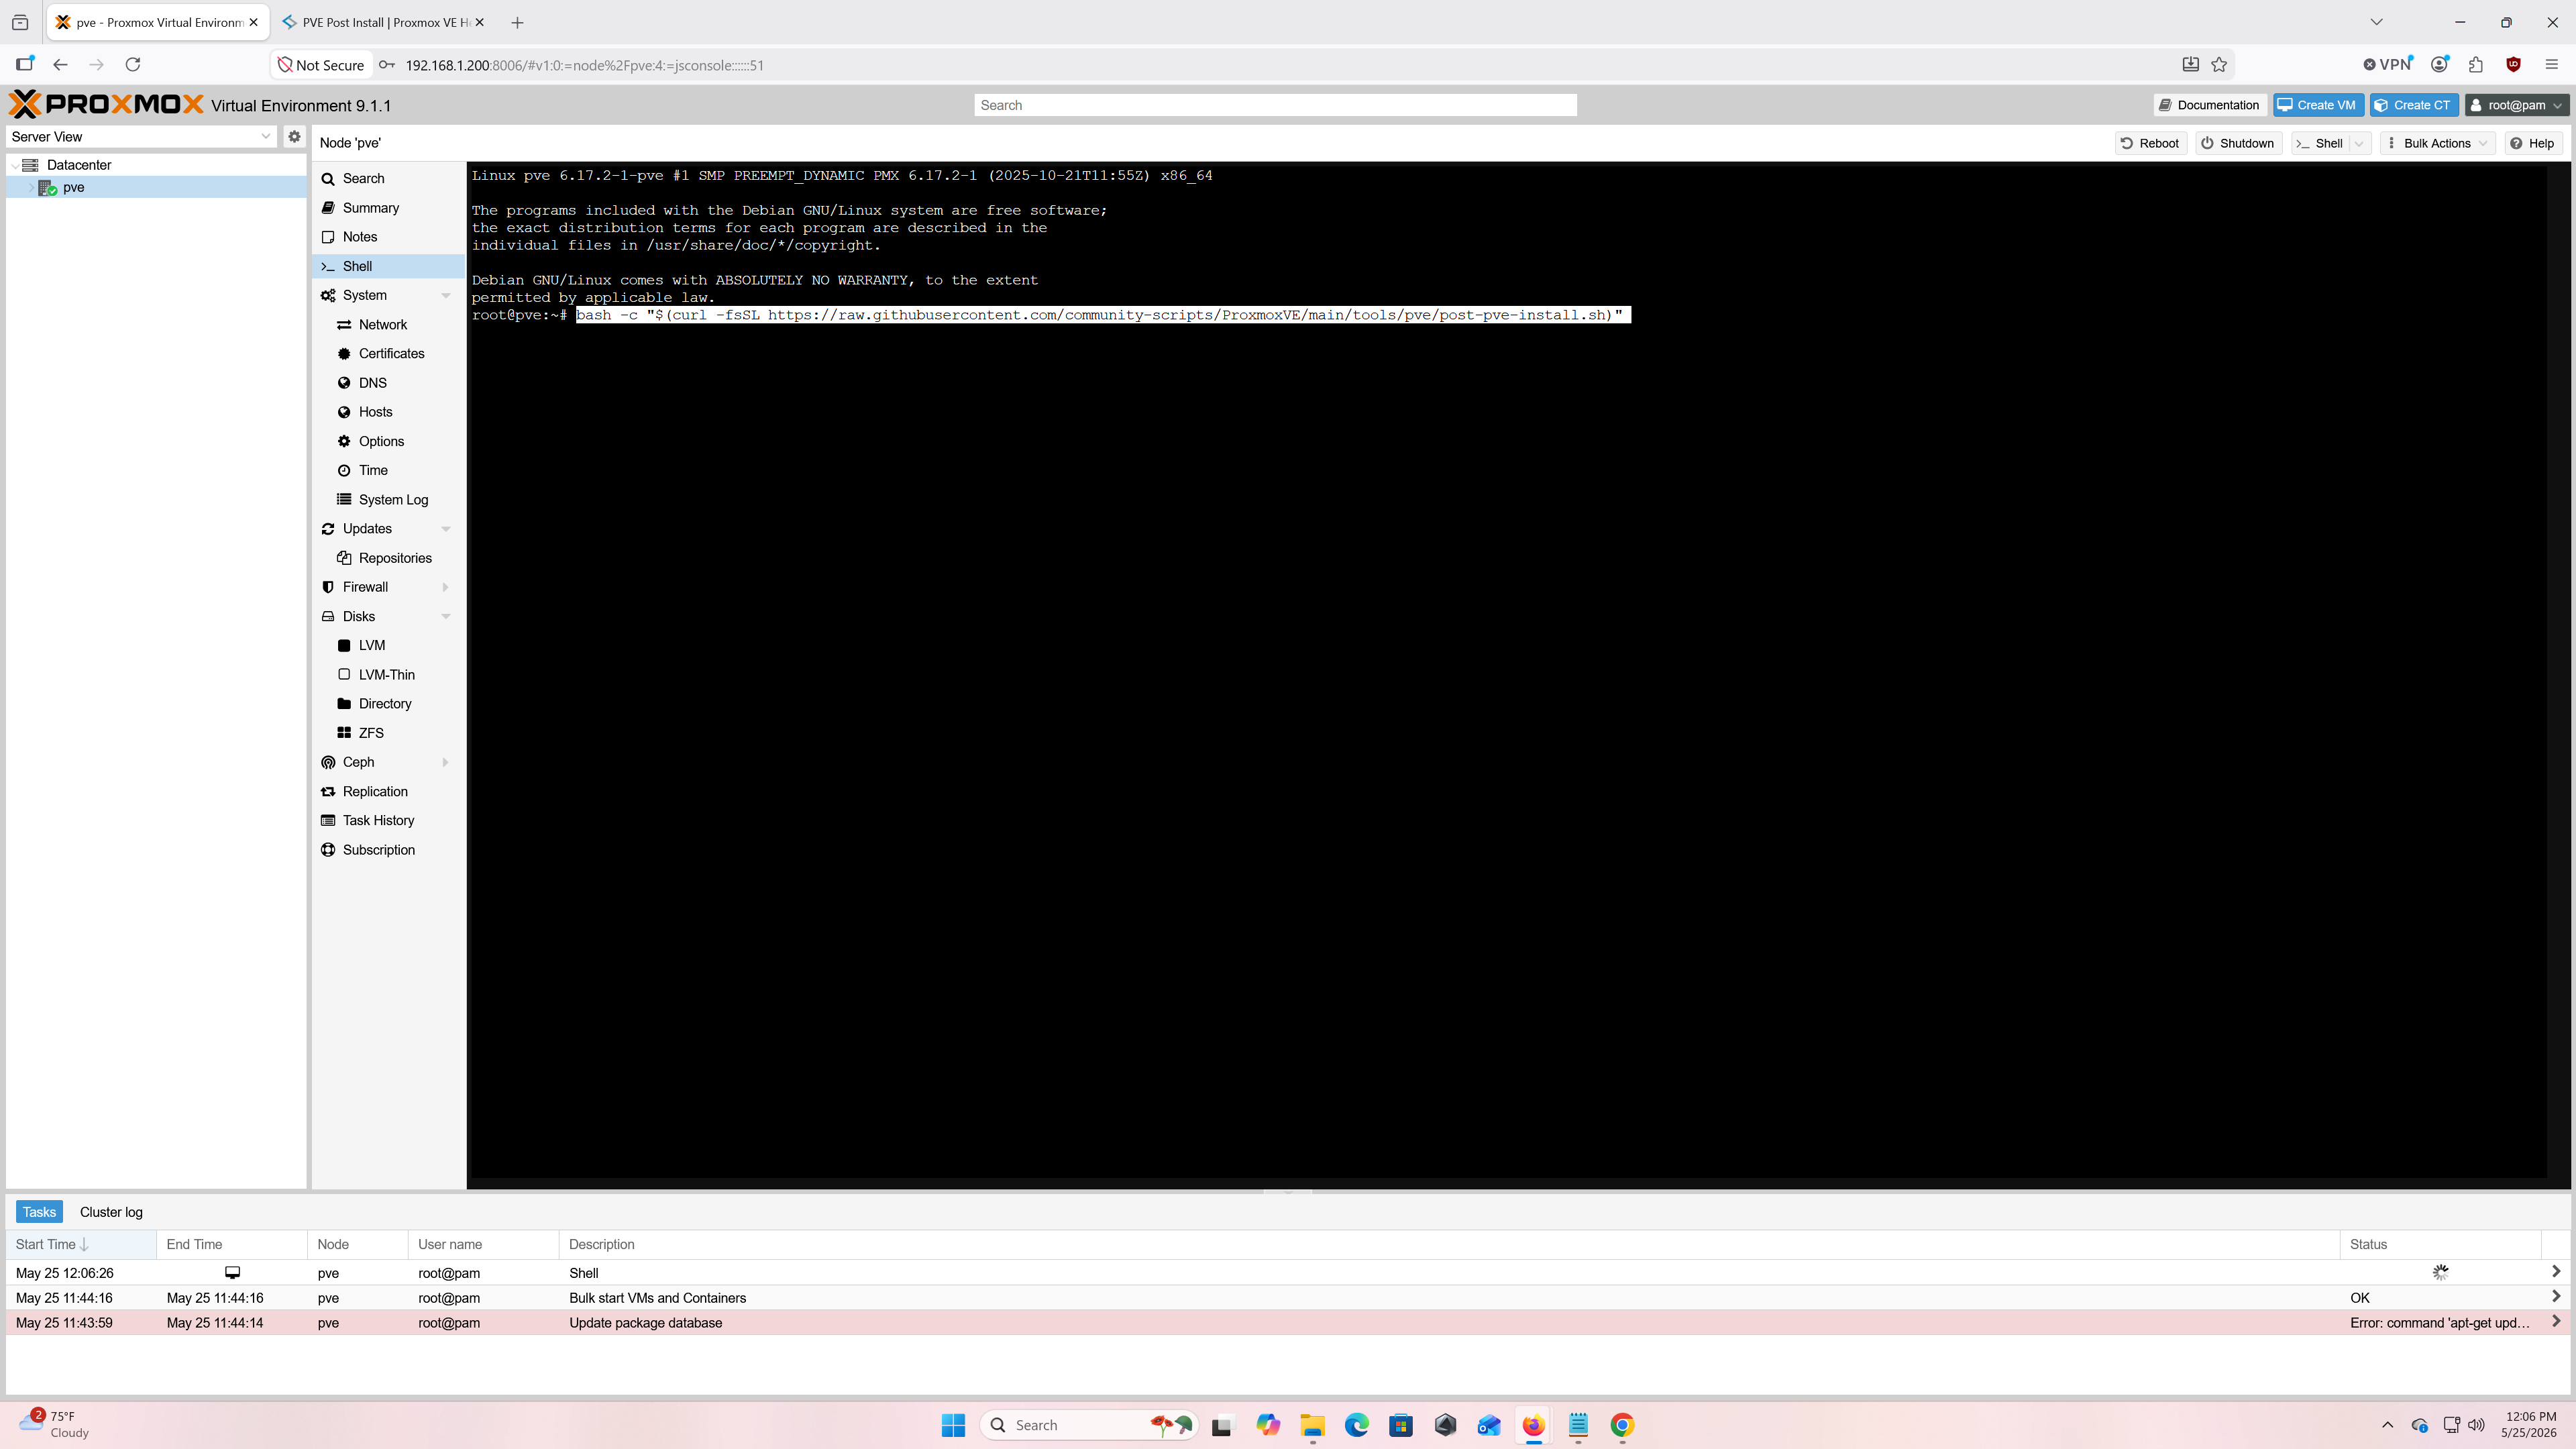Bookmark this page star icon

[2219, 65]
